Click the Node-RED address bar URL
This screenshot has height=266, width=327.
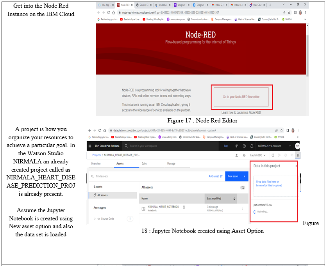pyautogui.click(x=170, y=12)
